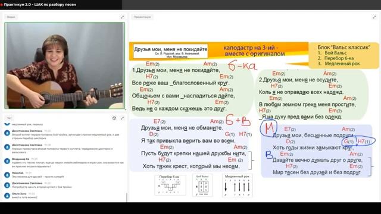381x214 pixels.
Task: Open the 'Практикум 2.0 - ШАК по разбору песен' tab
Action: (40, 5)
